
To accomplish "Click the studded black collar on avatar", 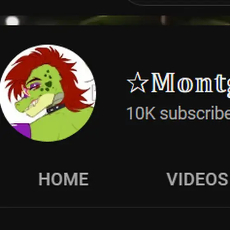I will click(56, 108).
